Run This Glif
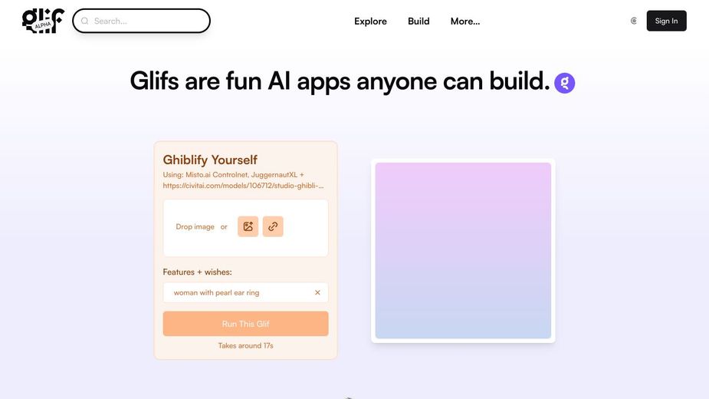Viewport: 709px width, 399px height. pos(245,324)
